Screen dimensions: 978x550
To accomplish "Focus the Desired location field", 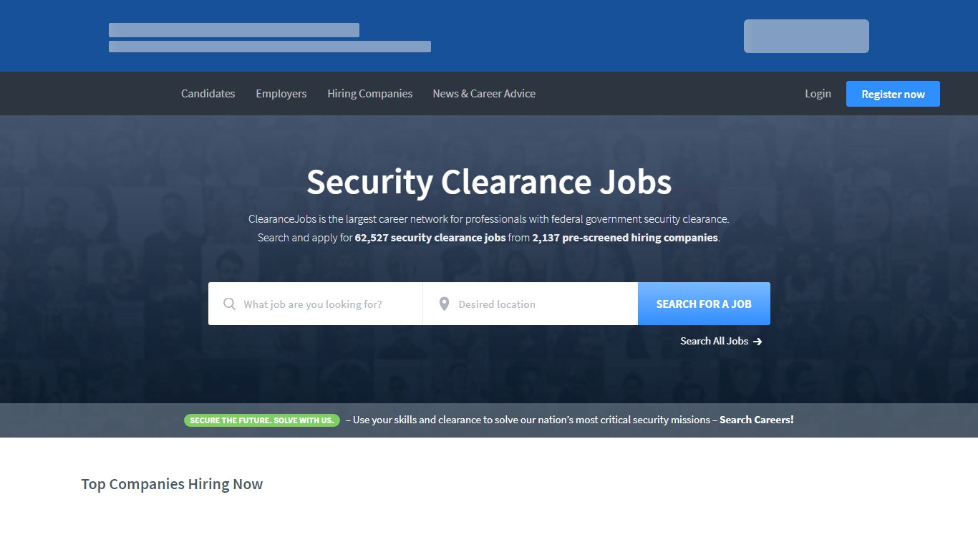I will (x=531, y=304).
